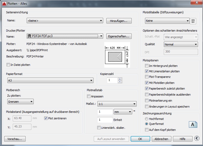
Task: Enable Papierbereichobjekte ausblenden
Action: click(x=147, y=95)
